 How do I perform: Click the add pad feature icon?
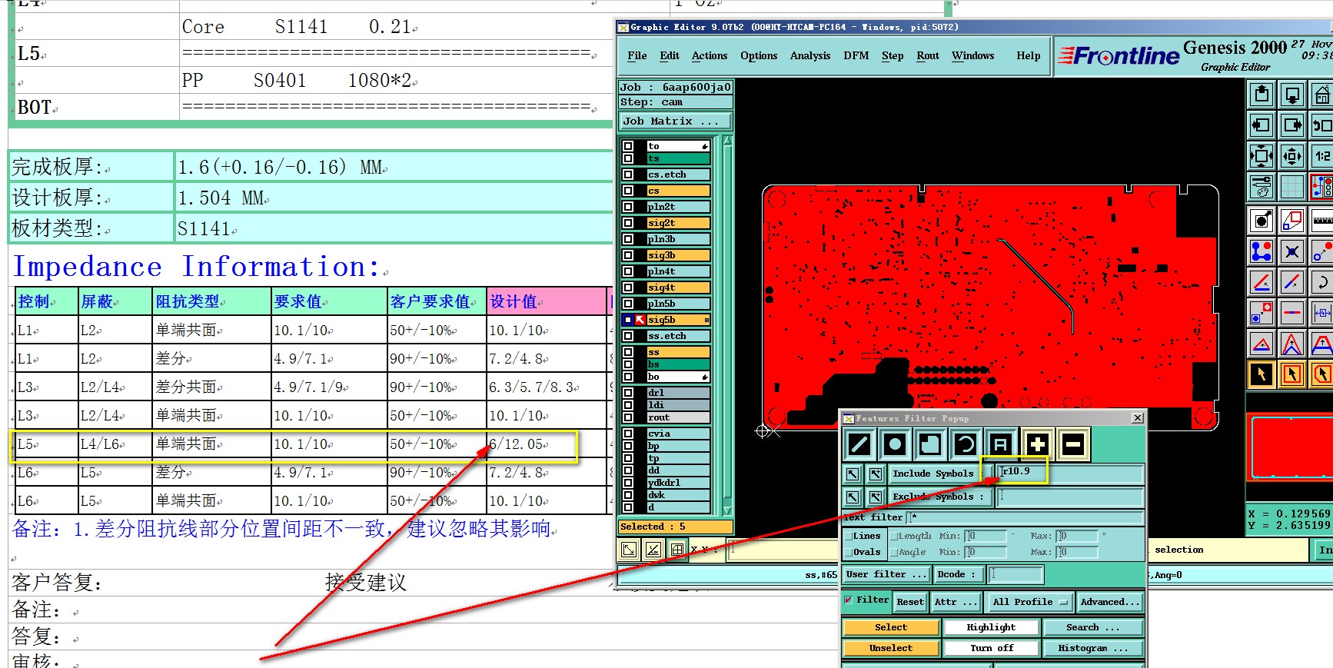click(1262, 221)
